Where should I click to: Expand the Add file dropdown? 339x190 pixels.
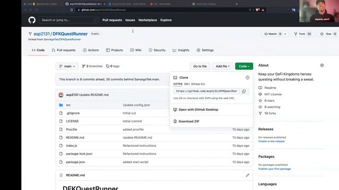222,66
